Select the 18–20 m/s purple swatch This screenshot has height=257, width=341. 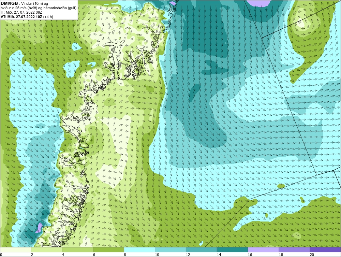point(294,249)
